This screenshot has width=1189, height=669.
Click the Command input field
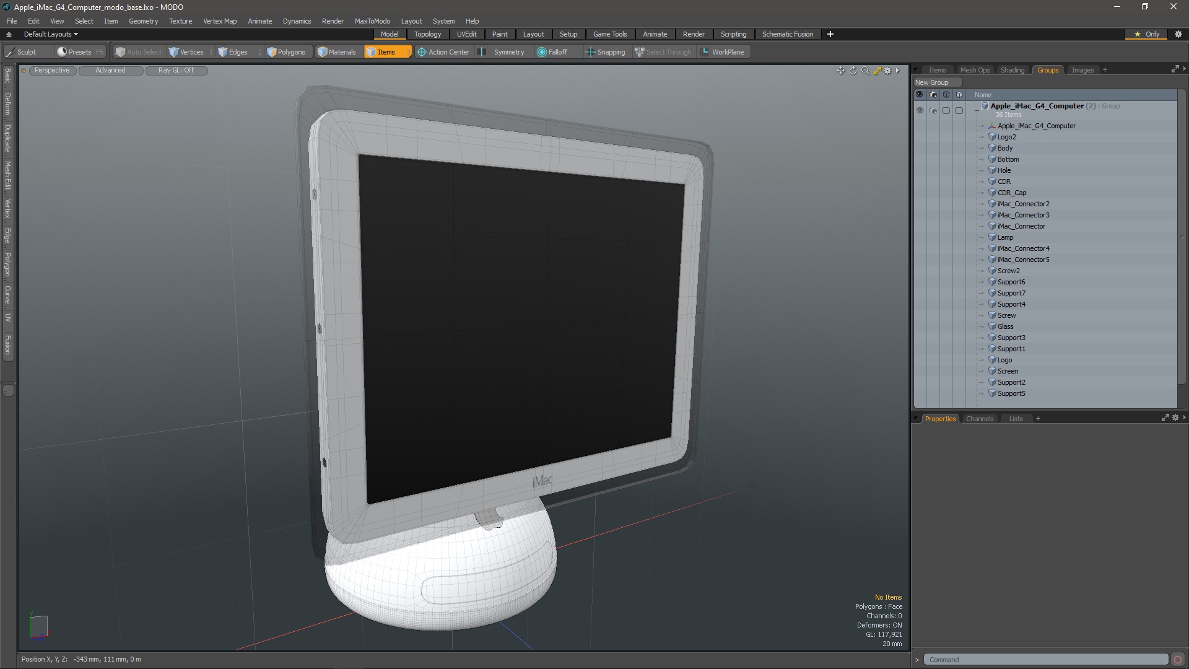[x=1045, y=660]
